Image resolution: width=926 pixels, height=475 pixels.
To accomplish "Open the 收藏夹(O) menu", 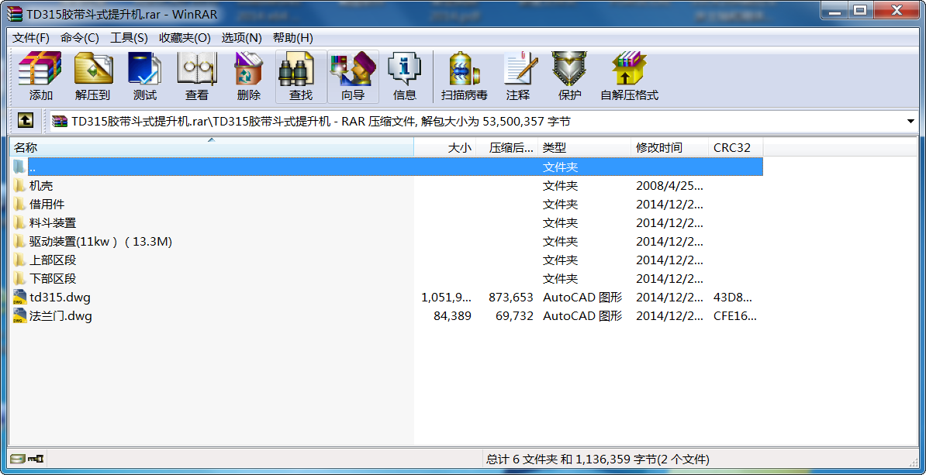I will click(185, 38).
